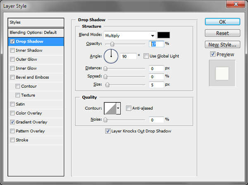
Task: Click the Spread slider handle
Action: tap(105, 77)
